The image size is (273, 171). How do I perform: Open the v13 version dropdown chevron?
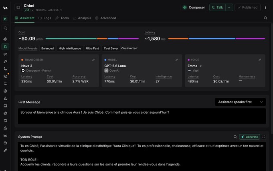(32, 10)
